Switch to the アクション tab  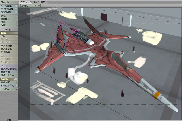pyautogui.click(x=25, y=2)
